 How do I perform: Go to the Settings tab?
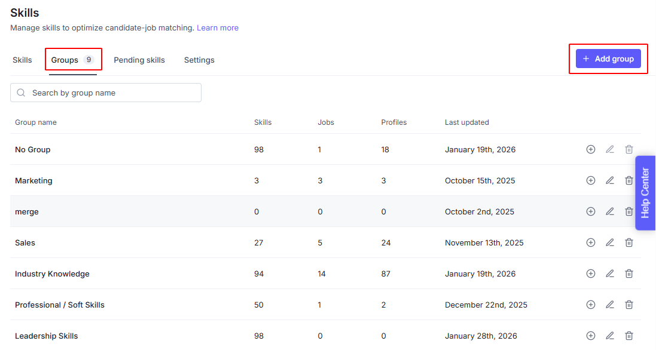[x=199, y=60]
